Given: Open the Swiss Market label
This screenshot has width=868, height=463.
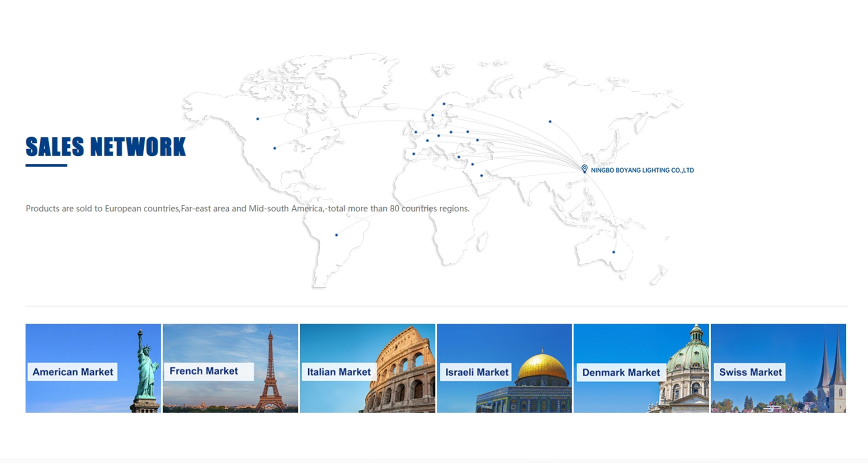Looking at the screenshot, I should coord(750,372).
